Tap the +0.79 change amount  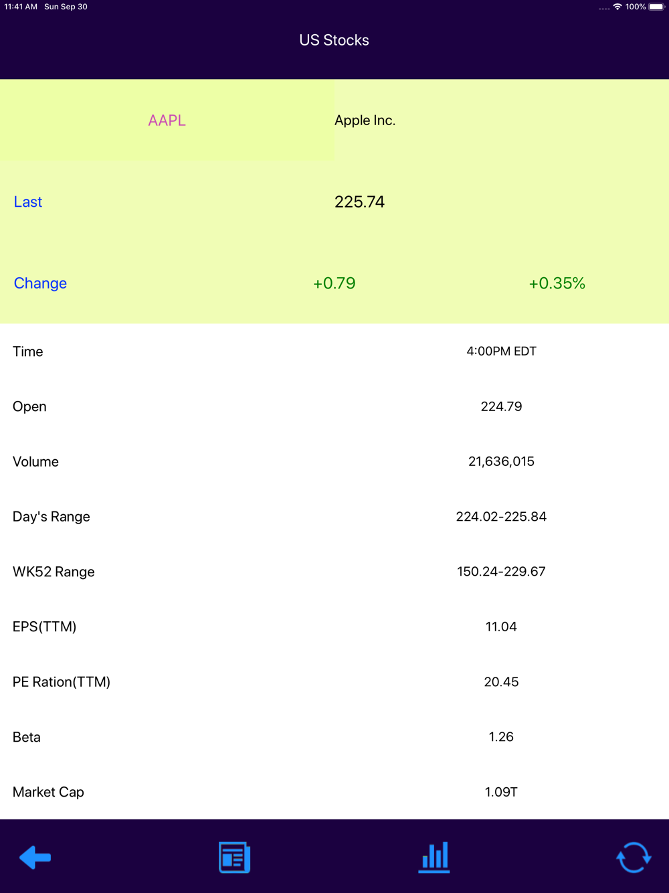point(334,283)
